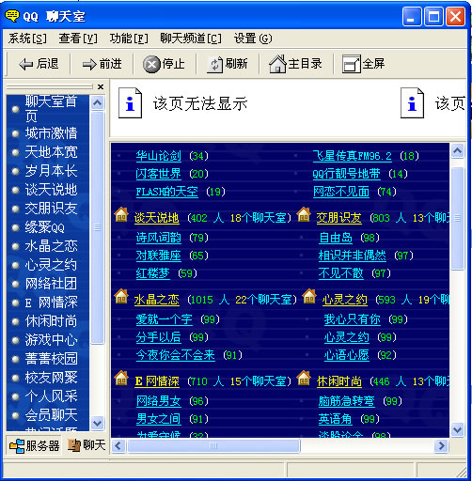Open the 网恋不见面 chat room link

click(341, 192)
